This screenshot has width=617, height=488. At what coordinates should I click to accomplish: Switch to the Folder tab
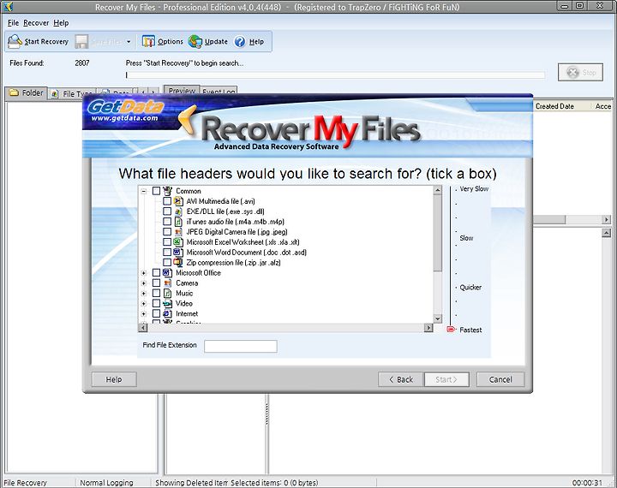click(26, 92)
